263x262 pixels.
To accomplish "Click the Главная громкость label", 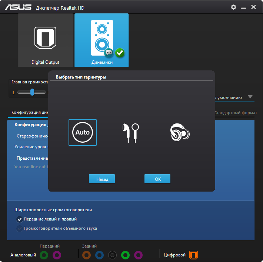I will (x=30, y=82).
